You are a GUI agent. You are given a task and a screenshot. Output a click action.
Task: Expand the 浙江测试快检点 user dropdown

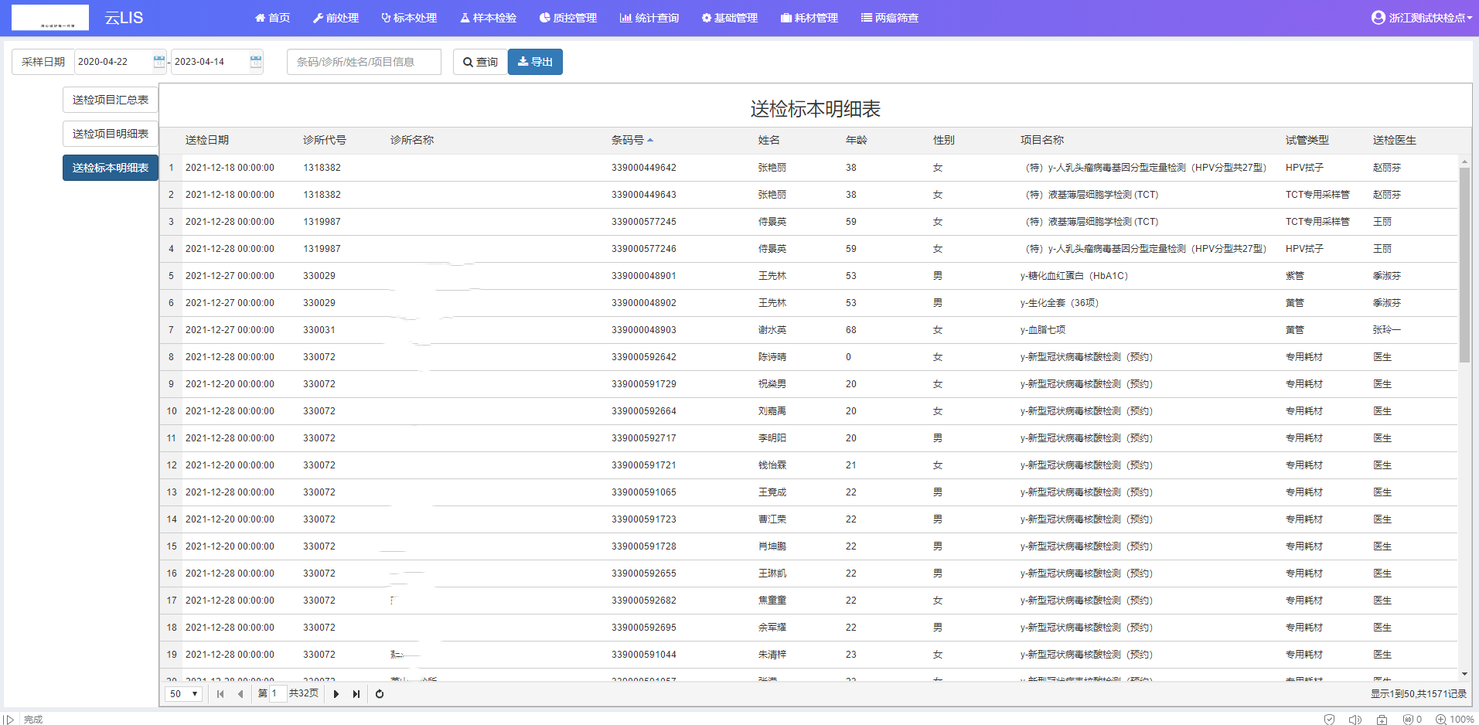pos(1421,18)
